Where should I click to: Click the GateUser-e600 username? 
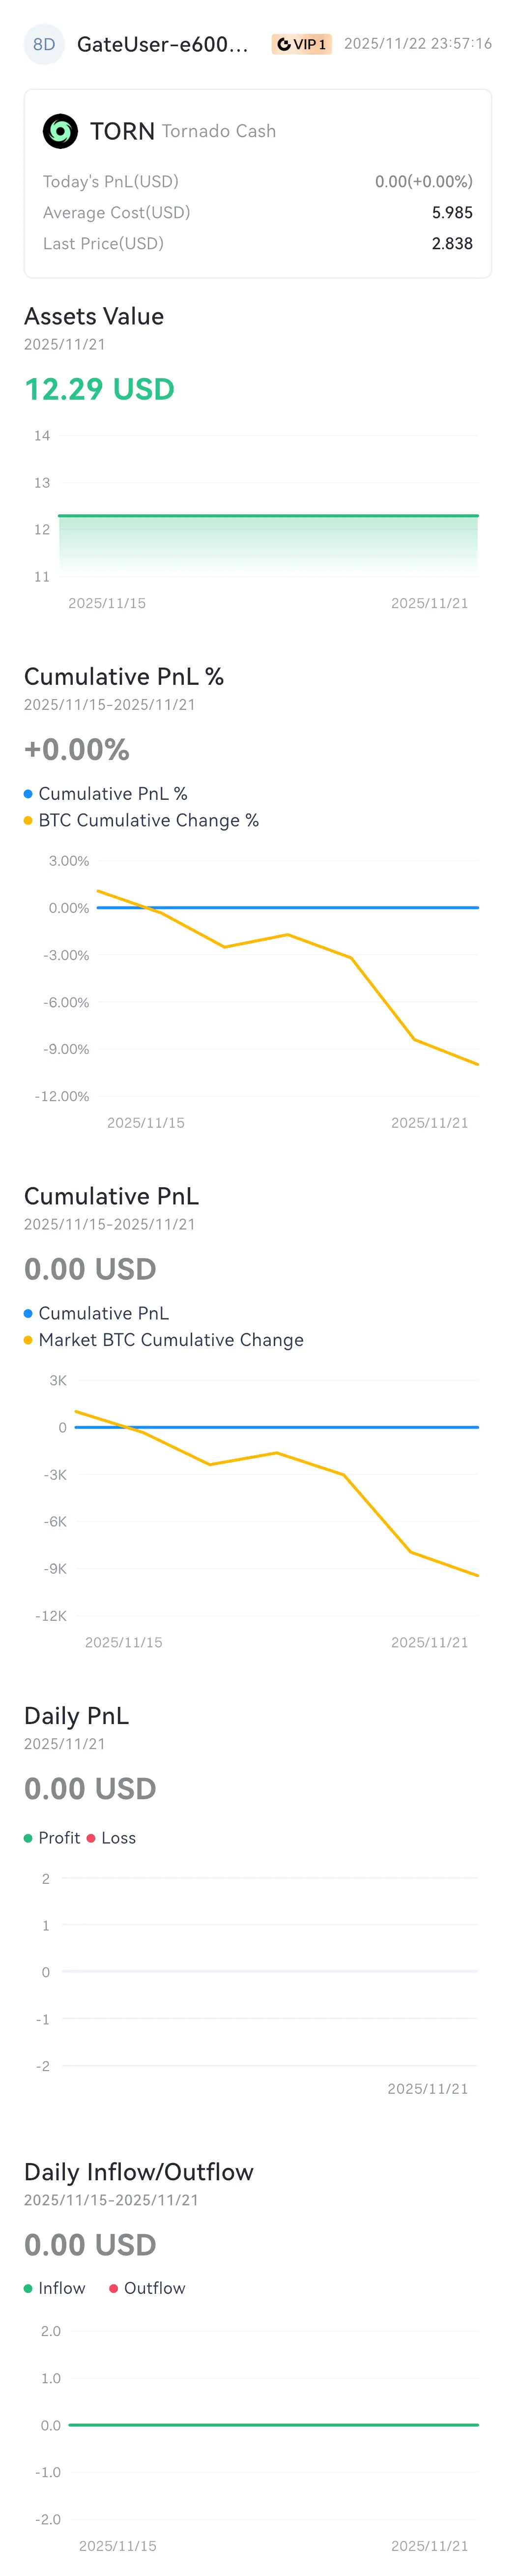tap(163, 44)
